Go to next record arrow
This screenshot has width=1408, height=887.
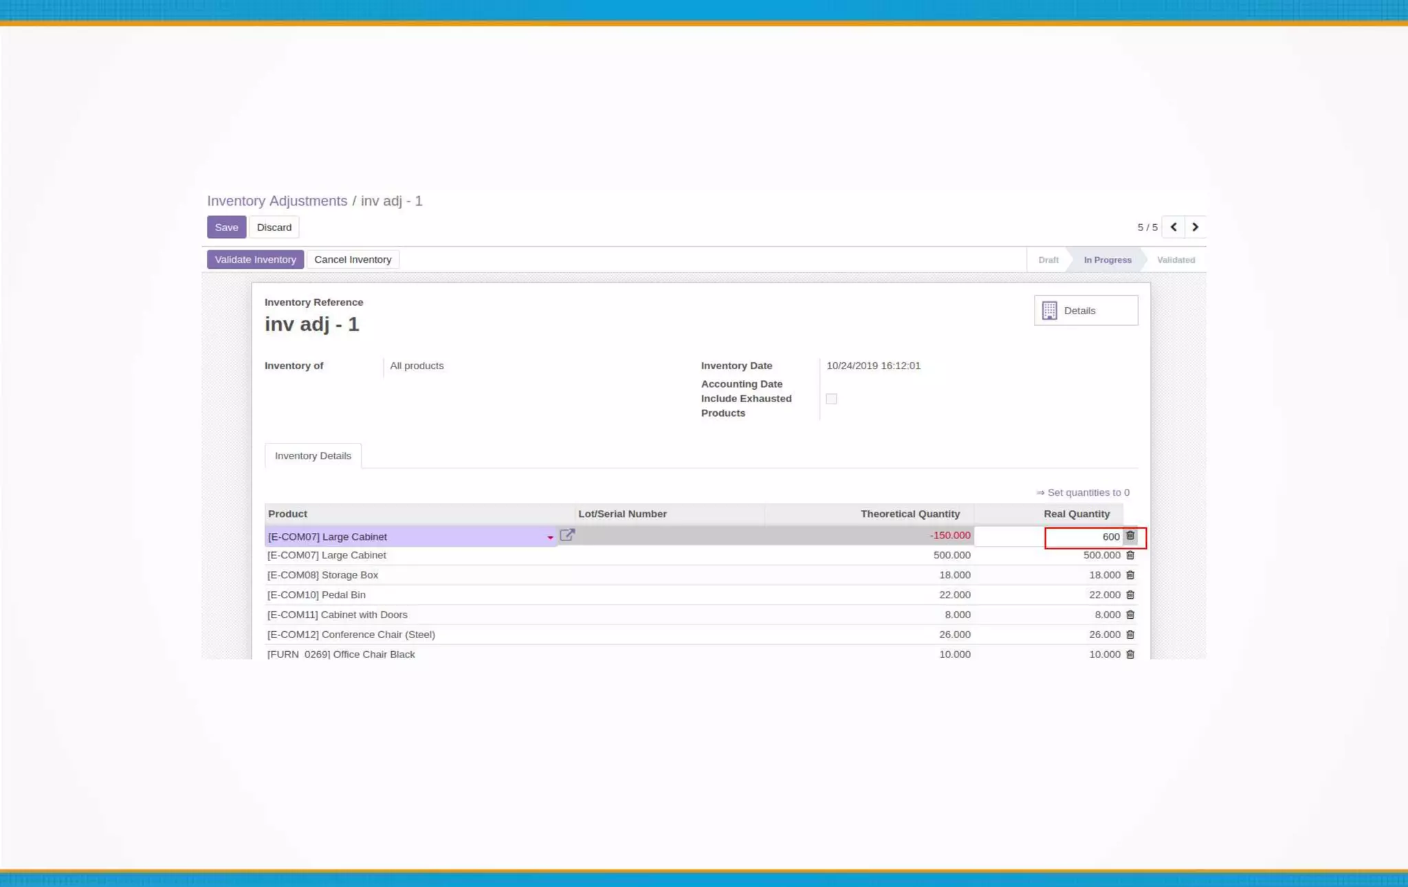point(1195,227)
